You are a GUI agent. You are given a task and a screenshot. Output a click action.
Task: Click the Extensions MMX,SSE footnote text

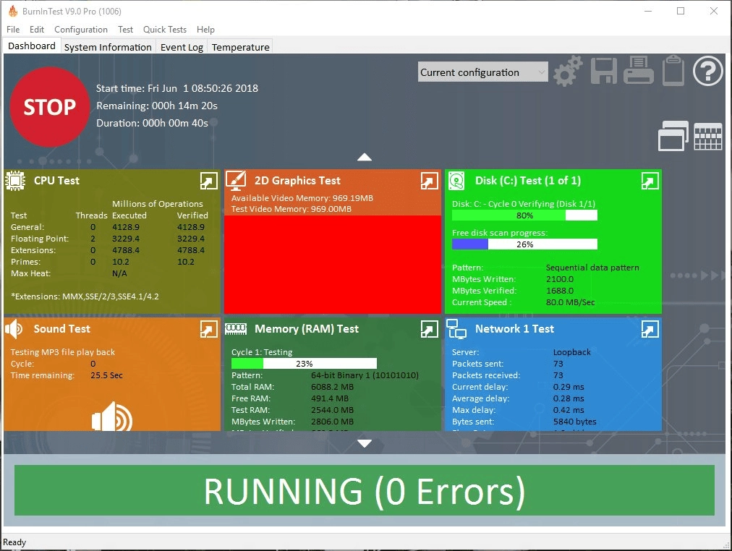(x=85, y=296)
